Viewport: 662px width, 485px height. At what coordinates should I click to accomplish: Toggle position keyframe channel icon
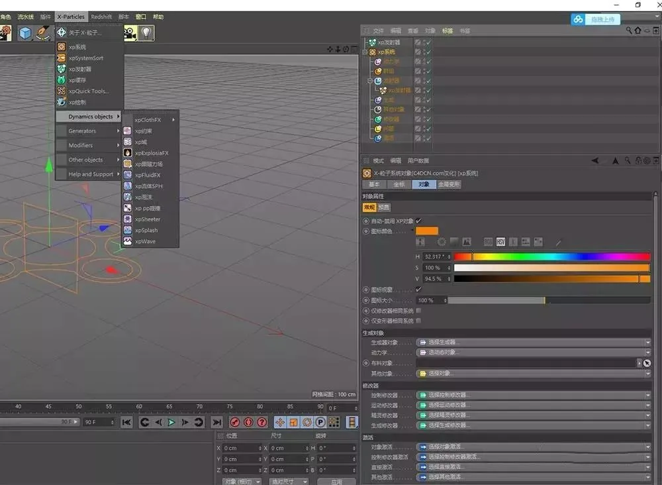(280, 422)
